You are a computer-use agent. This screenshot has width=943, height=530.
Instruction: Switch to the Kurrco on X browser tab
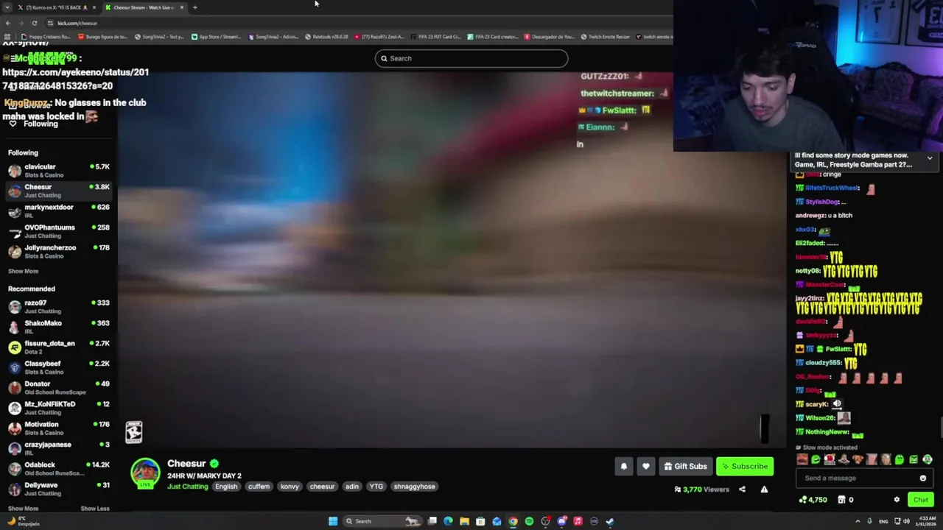(x=57, y=7)
